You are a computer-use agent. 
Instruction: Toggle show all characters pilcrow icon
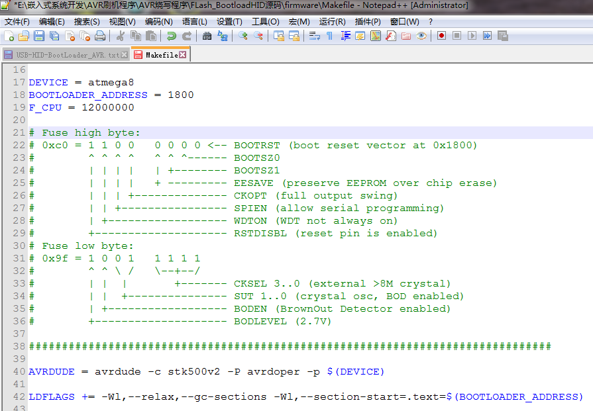pos(329,36)
